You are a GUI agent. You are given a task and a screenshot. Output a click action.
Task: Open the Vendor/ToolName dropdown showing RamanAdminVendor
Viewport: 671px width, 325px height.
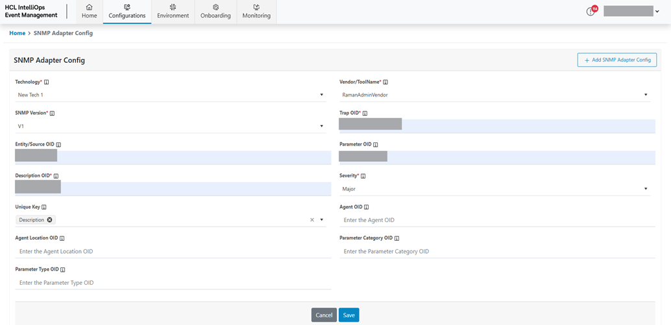495,95
